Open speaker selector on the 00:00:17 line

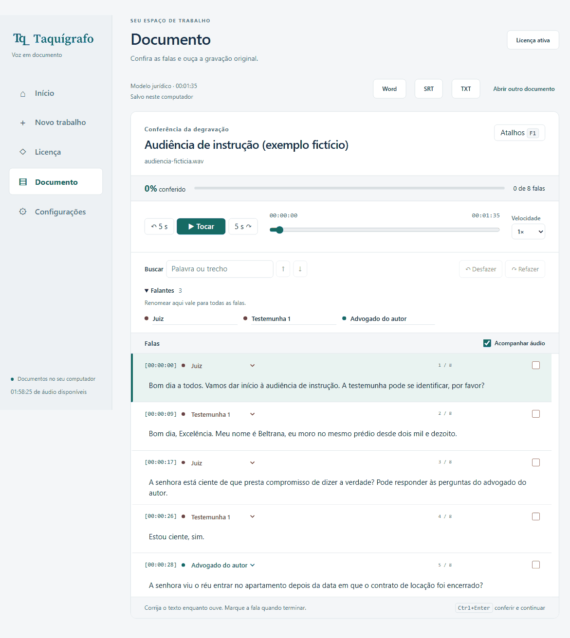point(222,463)
